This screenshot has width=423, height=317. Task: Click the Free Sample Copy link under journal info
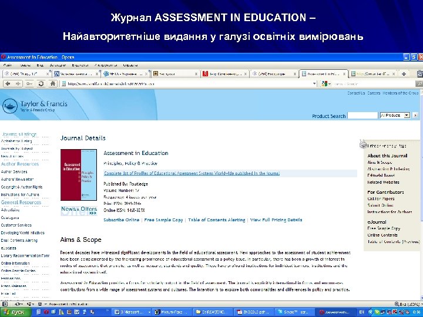coord(163,220)
